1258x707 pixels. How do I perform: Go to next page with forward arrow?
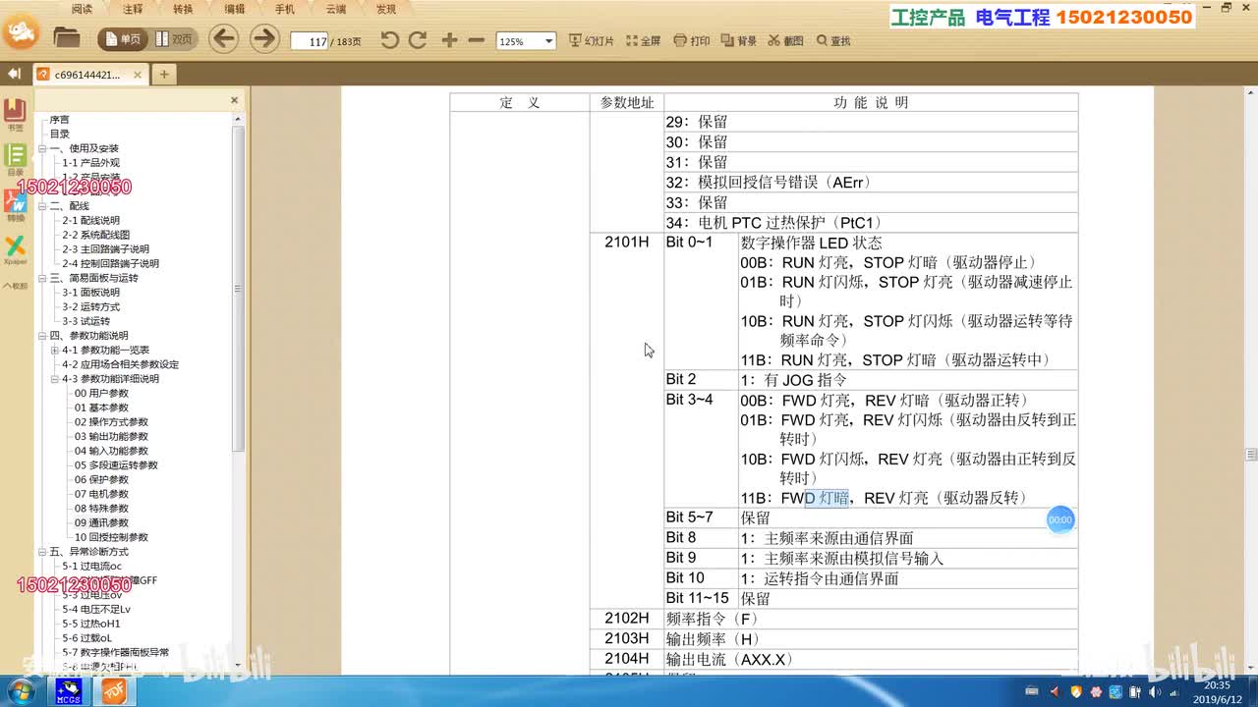(264, 39)
